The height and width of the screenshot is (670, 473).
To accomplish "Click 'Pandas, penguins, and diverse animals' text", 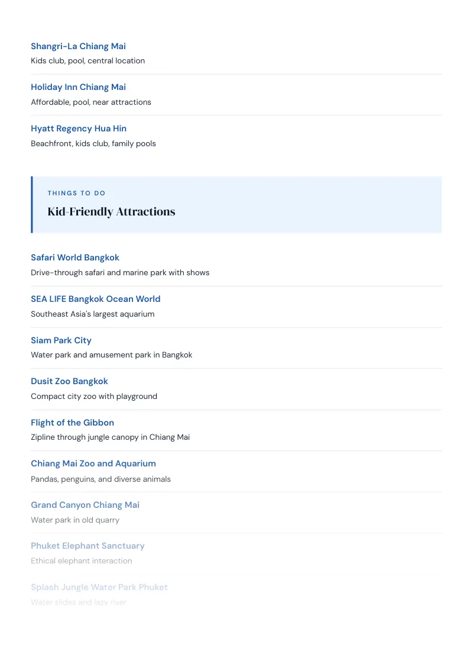I will pos(101,479).
